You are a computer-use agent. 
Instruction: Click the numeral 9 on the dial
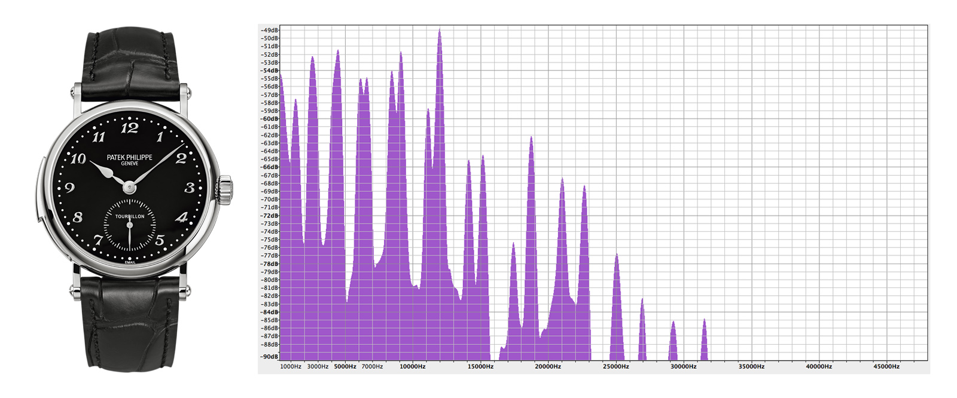point(70,188)
